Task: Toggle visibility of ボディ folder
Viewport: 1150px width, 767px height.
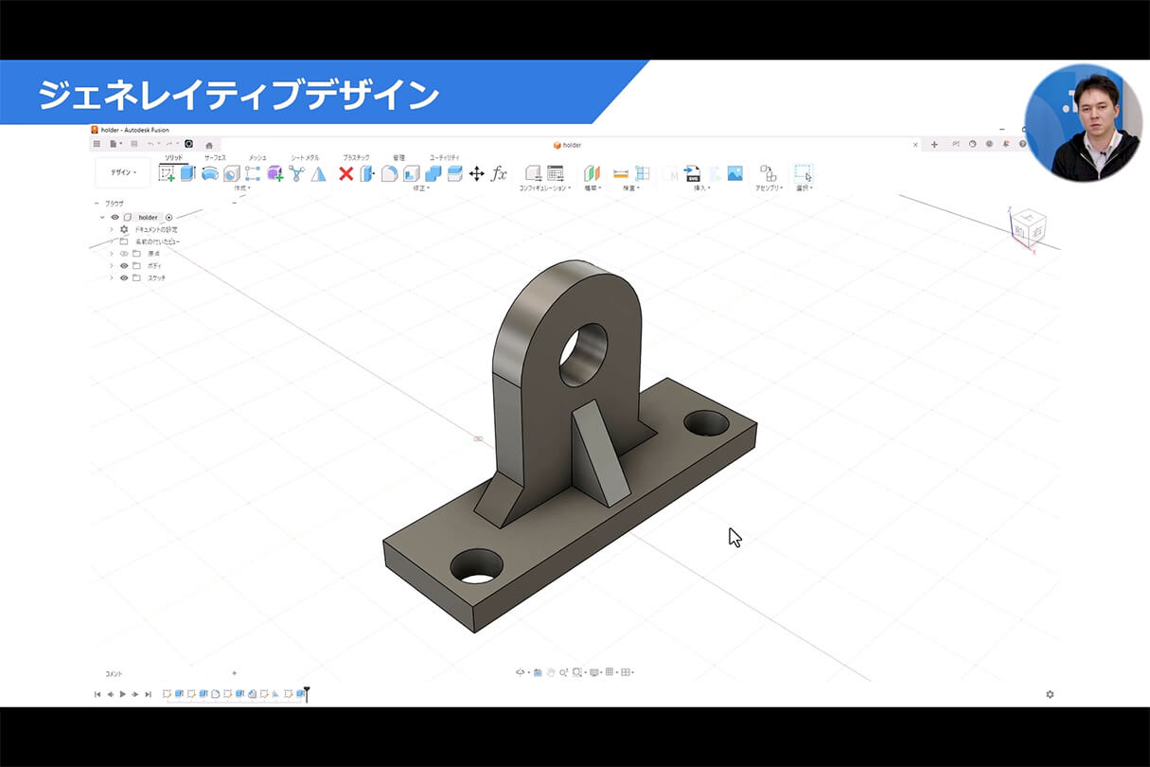Action: tap(124, 266)
